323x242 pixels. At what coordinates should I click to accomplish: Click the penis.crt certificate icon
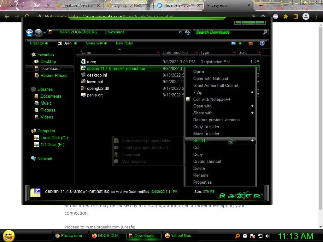coord(83,95)
